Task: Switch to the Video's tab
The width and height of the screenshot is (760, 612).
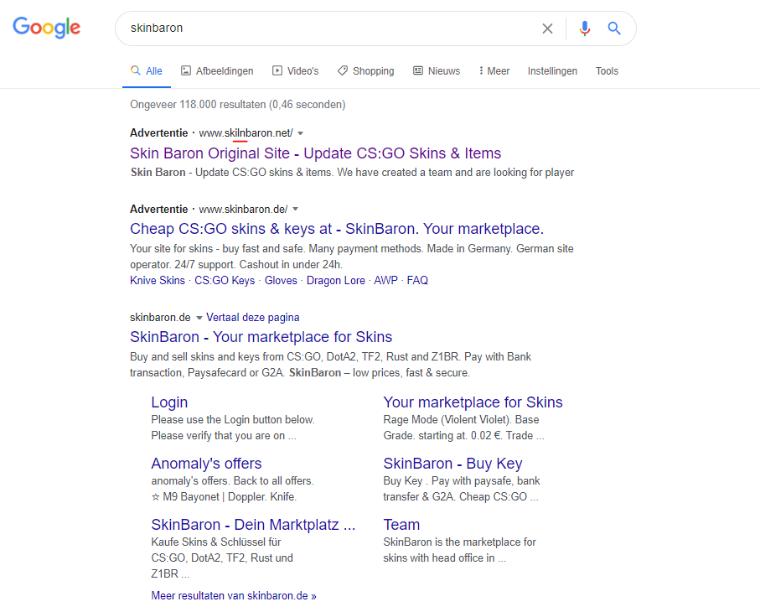Action: (x=296, y=70)
